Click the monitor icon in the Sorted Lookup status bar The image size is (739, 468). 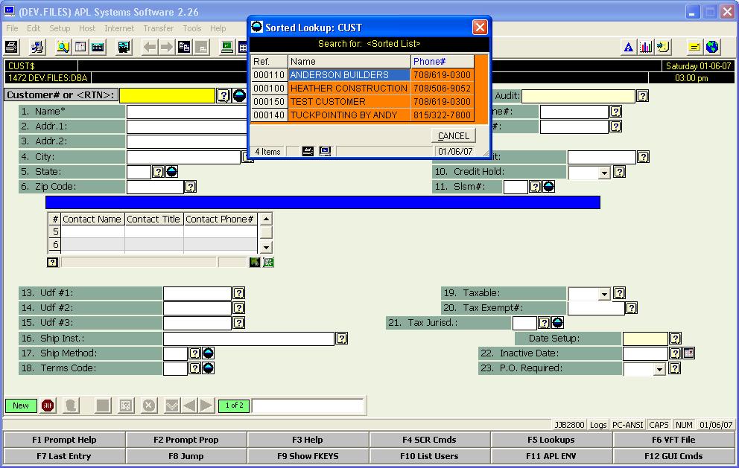325,151
